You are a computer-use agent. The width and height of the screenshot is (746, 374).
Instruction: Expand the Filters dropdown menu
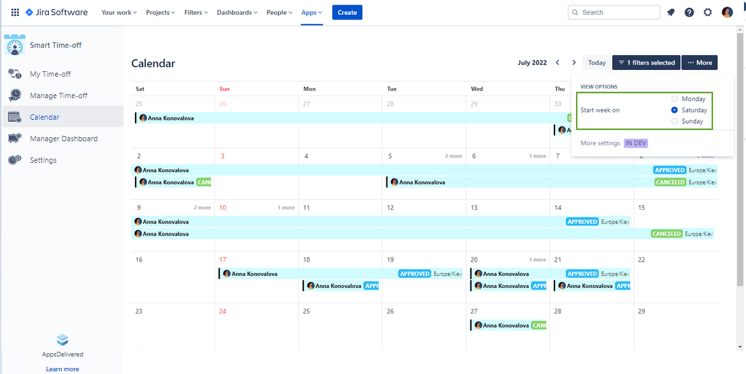196,12
